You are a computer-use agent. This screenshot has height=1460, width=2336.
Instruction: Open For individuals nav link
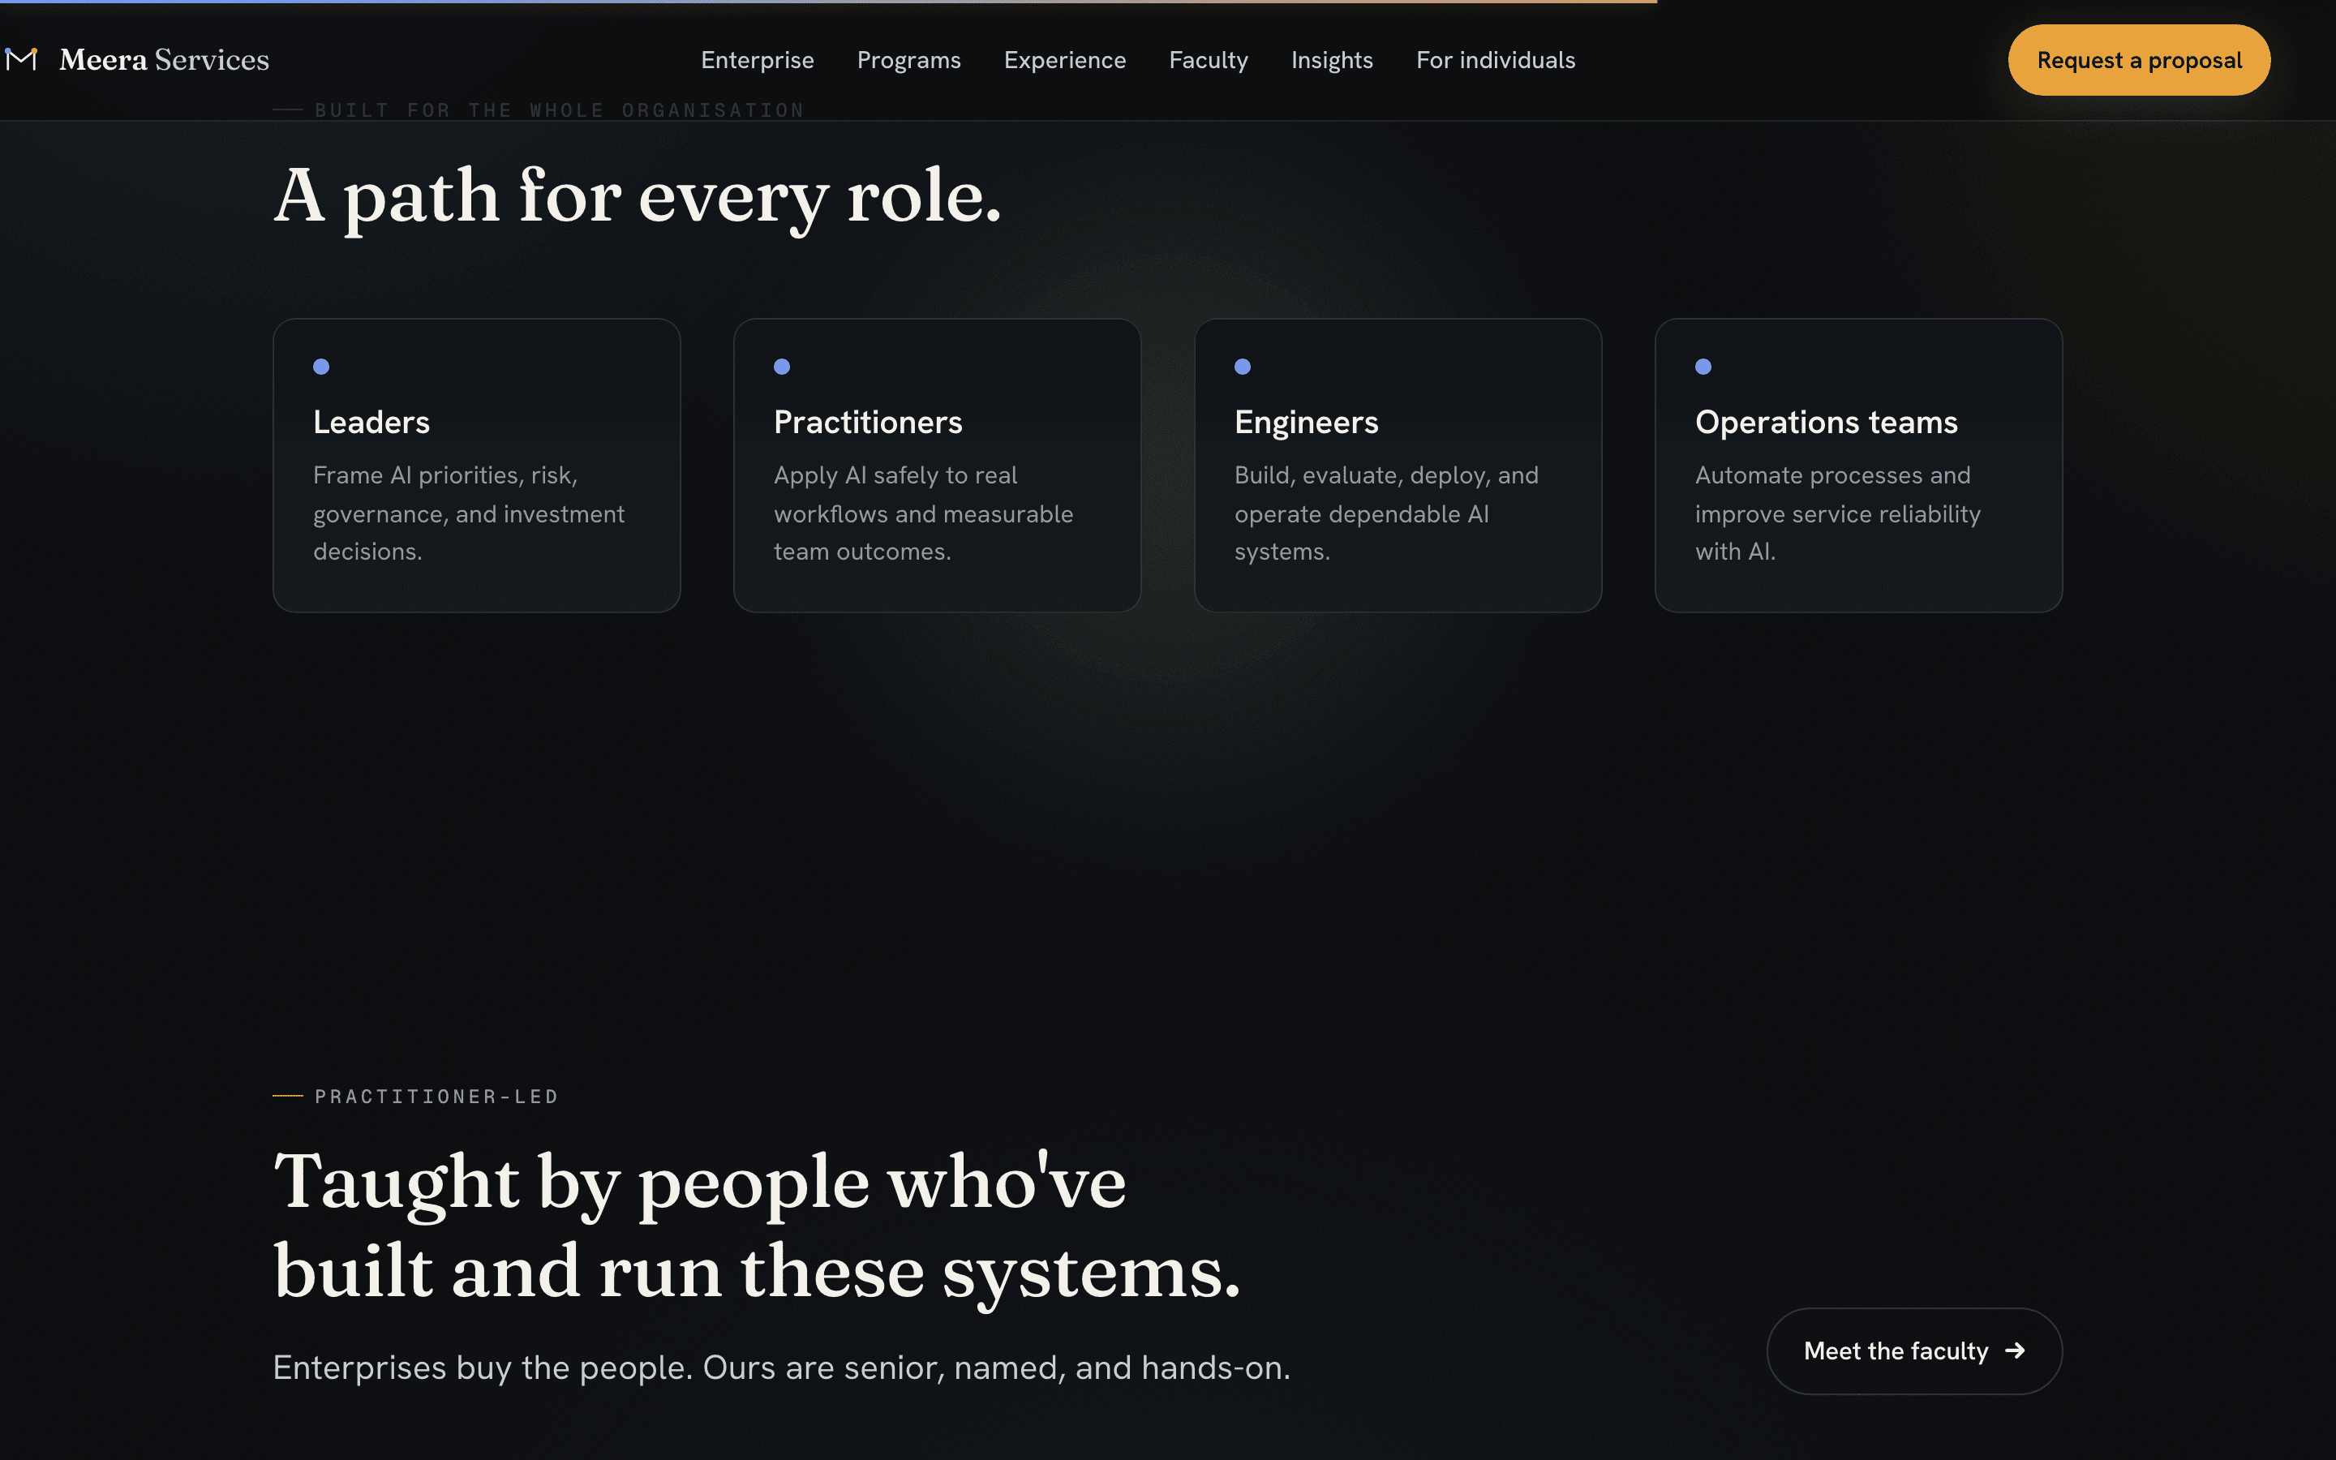[1495, 60]
